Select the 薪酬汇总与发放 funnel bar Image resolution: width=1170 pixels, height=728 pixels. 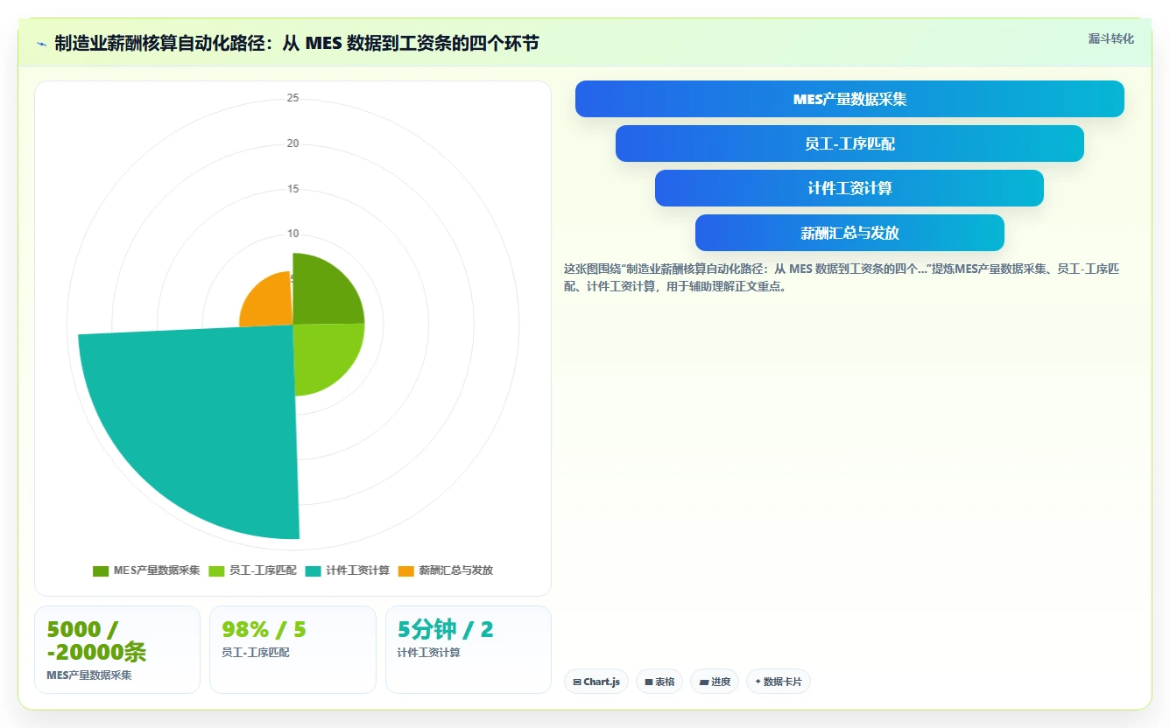[849, 233]
